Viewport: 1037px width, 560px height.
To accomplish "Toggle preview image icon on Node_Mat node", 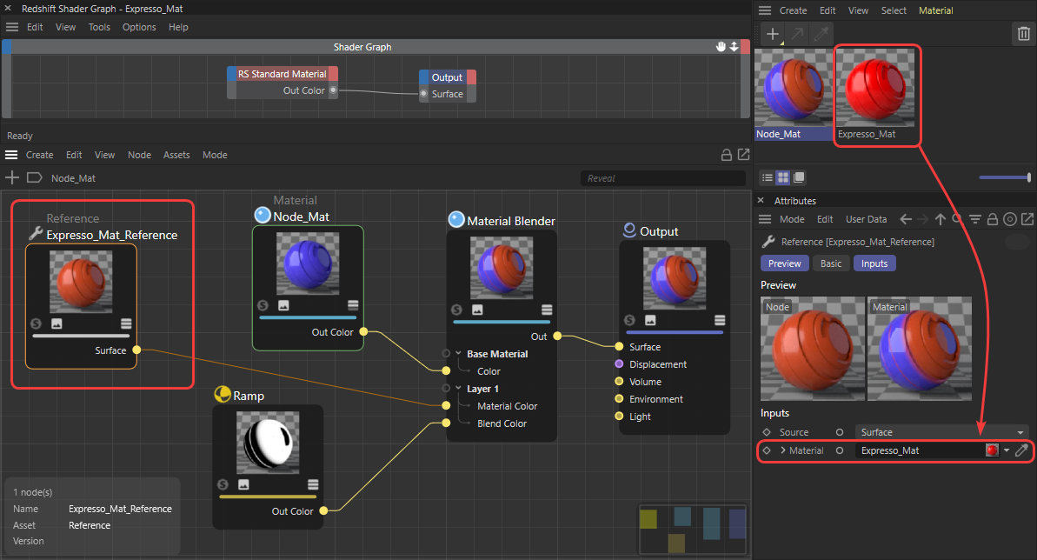I will tap(283, 305).
